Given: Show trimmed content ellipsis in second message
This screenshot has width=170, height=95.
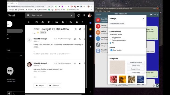Looking at the screenshot, I should pos(35,77).
